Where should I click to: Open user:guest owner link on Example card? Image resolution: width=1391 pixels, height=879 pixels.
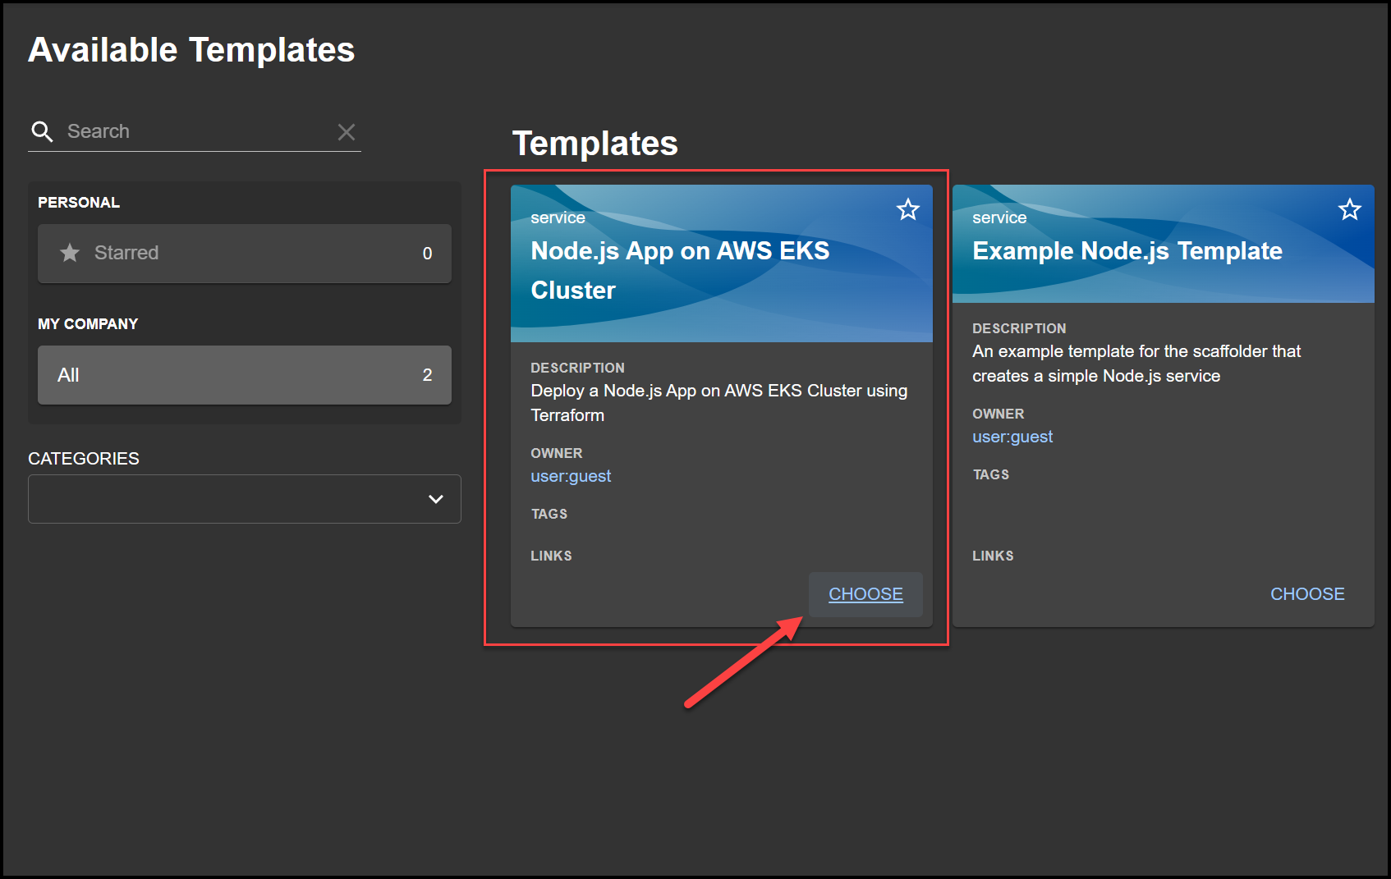pyautogui.click(x=1012, y=437)
